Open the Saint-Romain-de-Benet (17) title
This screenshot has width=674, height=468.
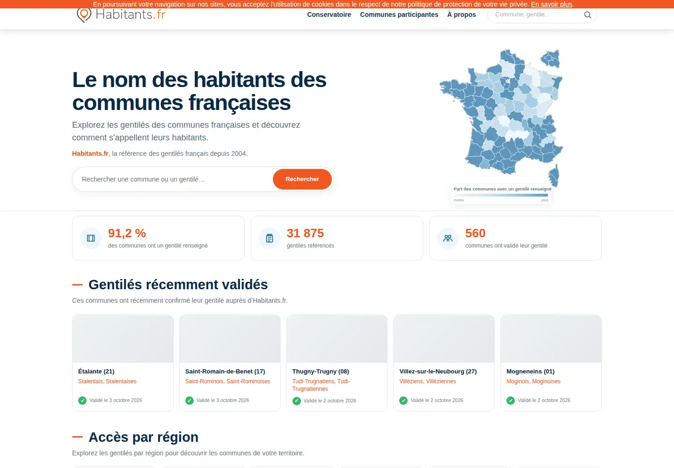click(225, 372)
